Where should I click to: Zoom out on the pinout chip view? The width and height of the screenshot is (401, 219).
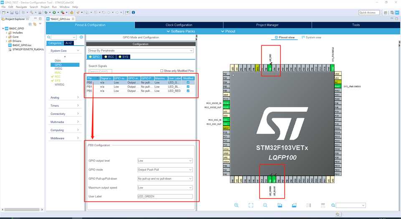pos(265,205)
